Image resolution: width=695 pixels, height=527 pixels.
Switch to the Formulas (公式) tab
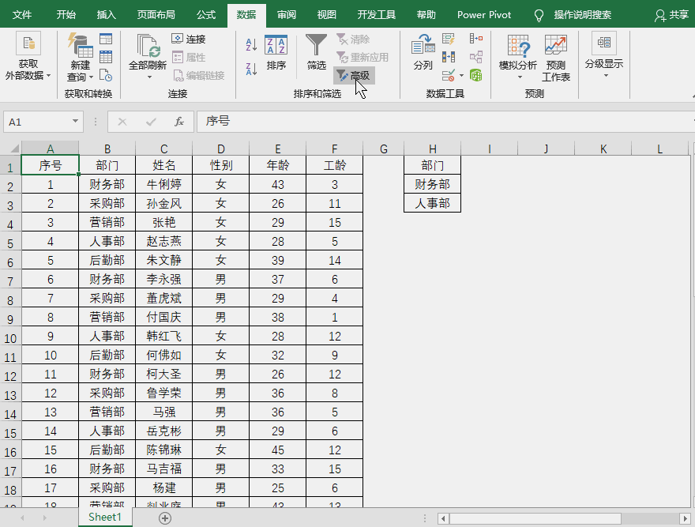click(205, 14)
